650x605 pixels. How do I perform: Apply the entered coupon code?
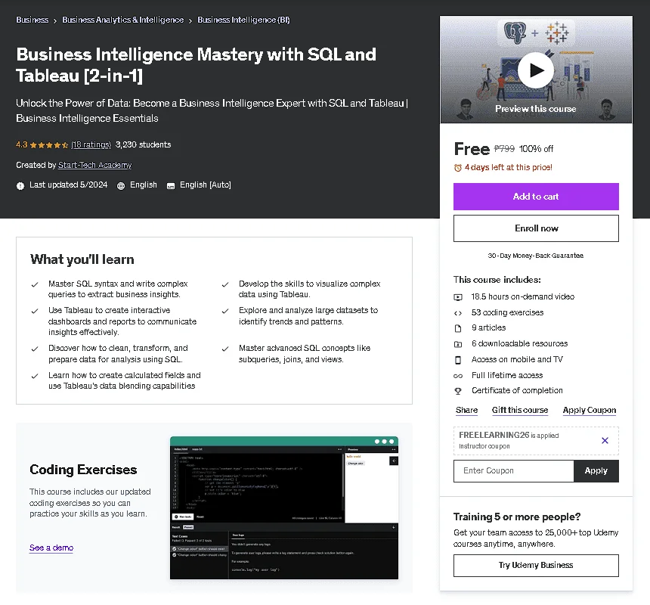pyautogui.click(x=596, y=471)
